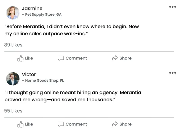Click the share arrow icon on Jasmine's post

pos(115,58)
